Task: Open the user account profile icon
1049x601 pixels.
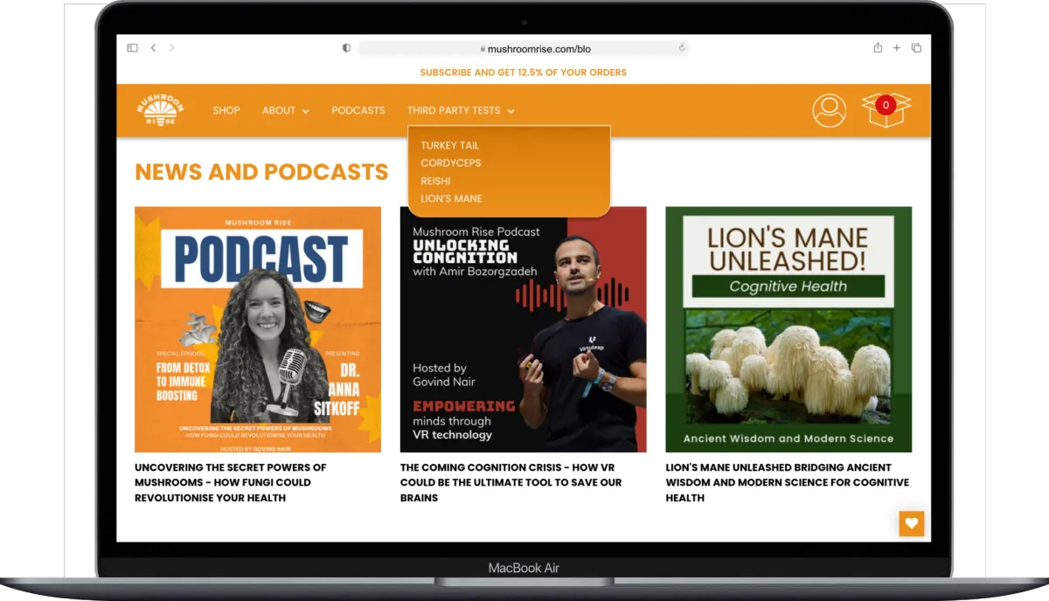Action: (829, 110)
